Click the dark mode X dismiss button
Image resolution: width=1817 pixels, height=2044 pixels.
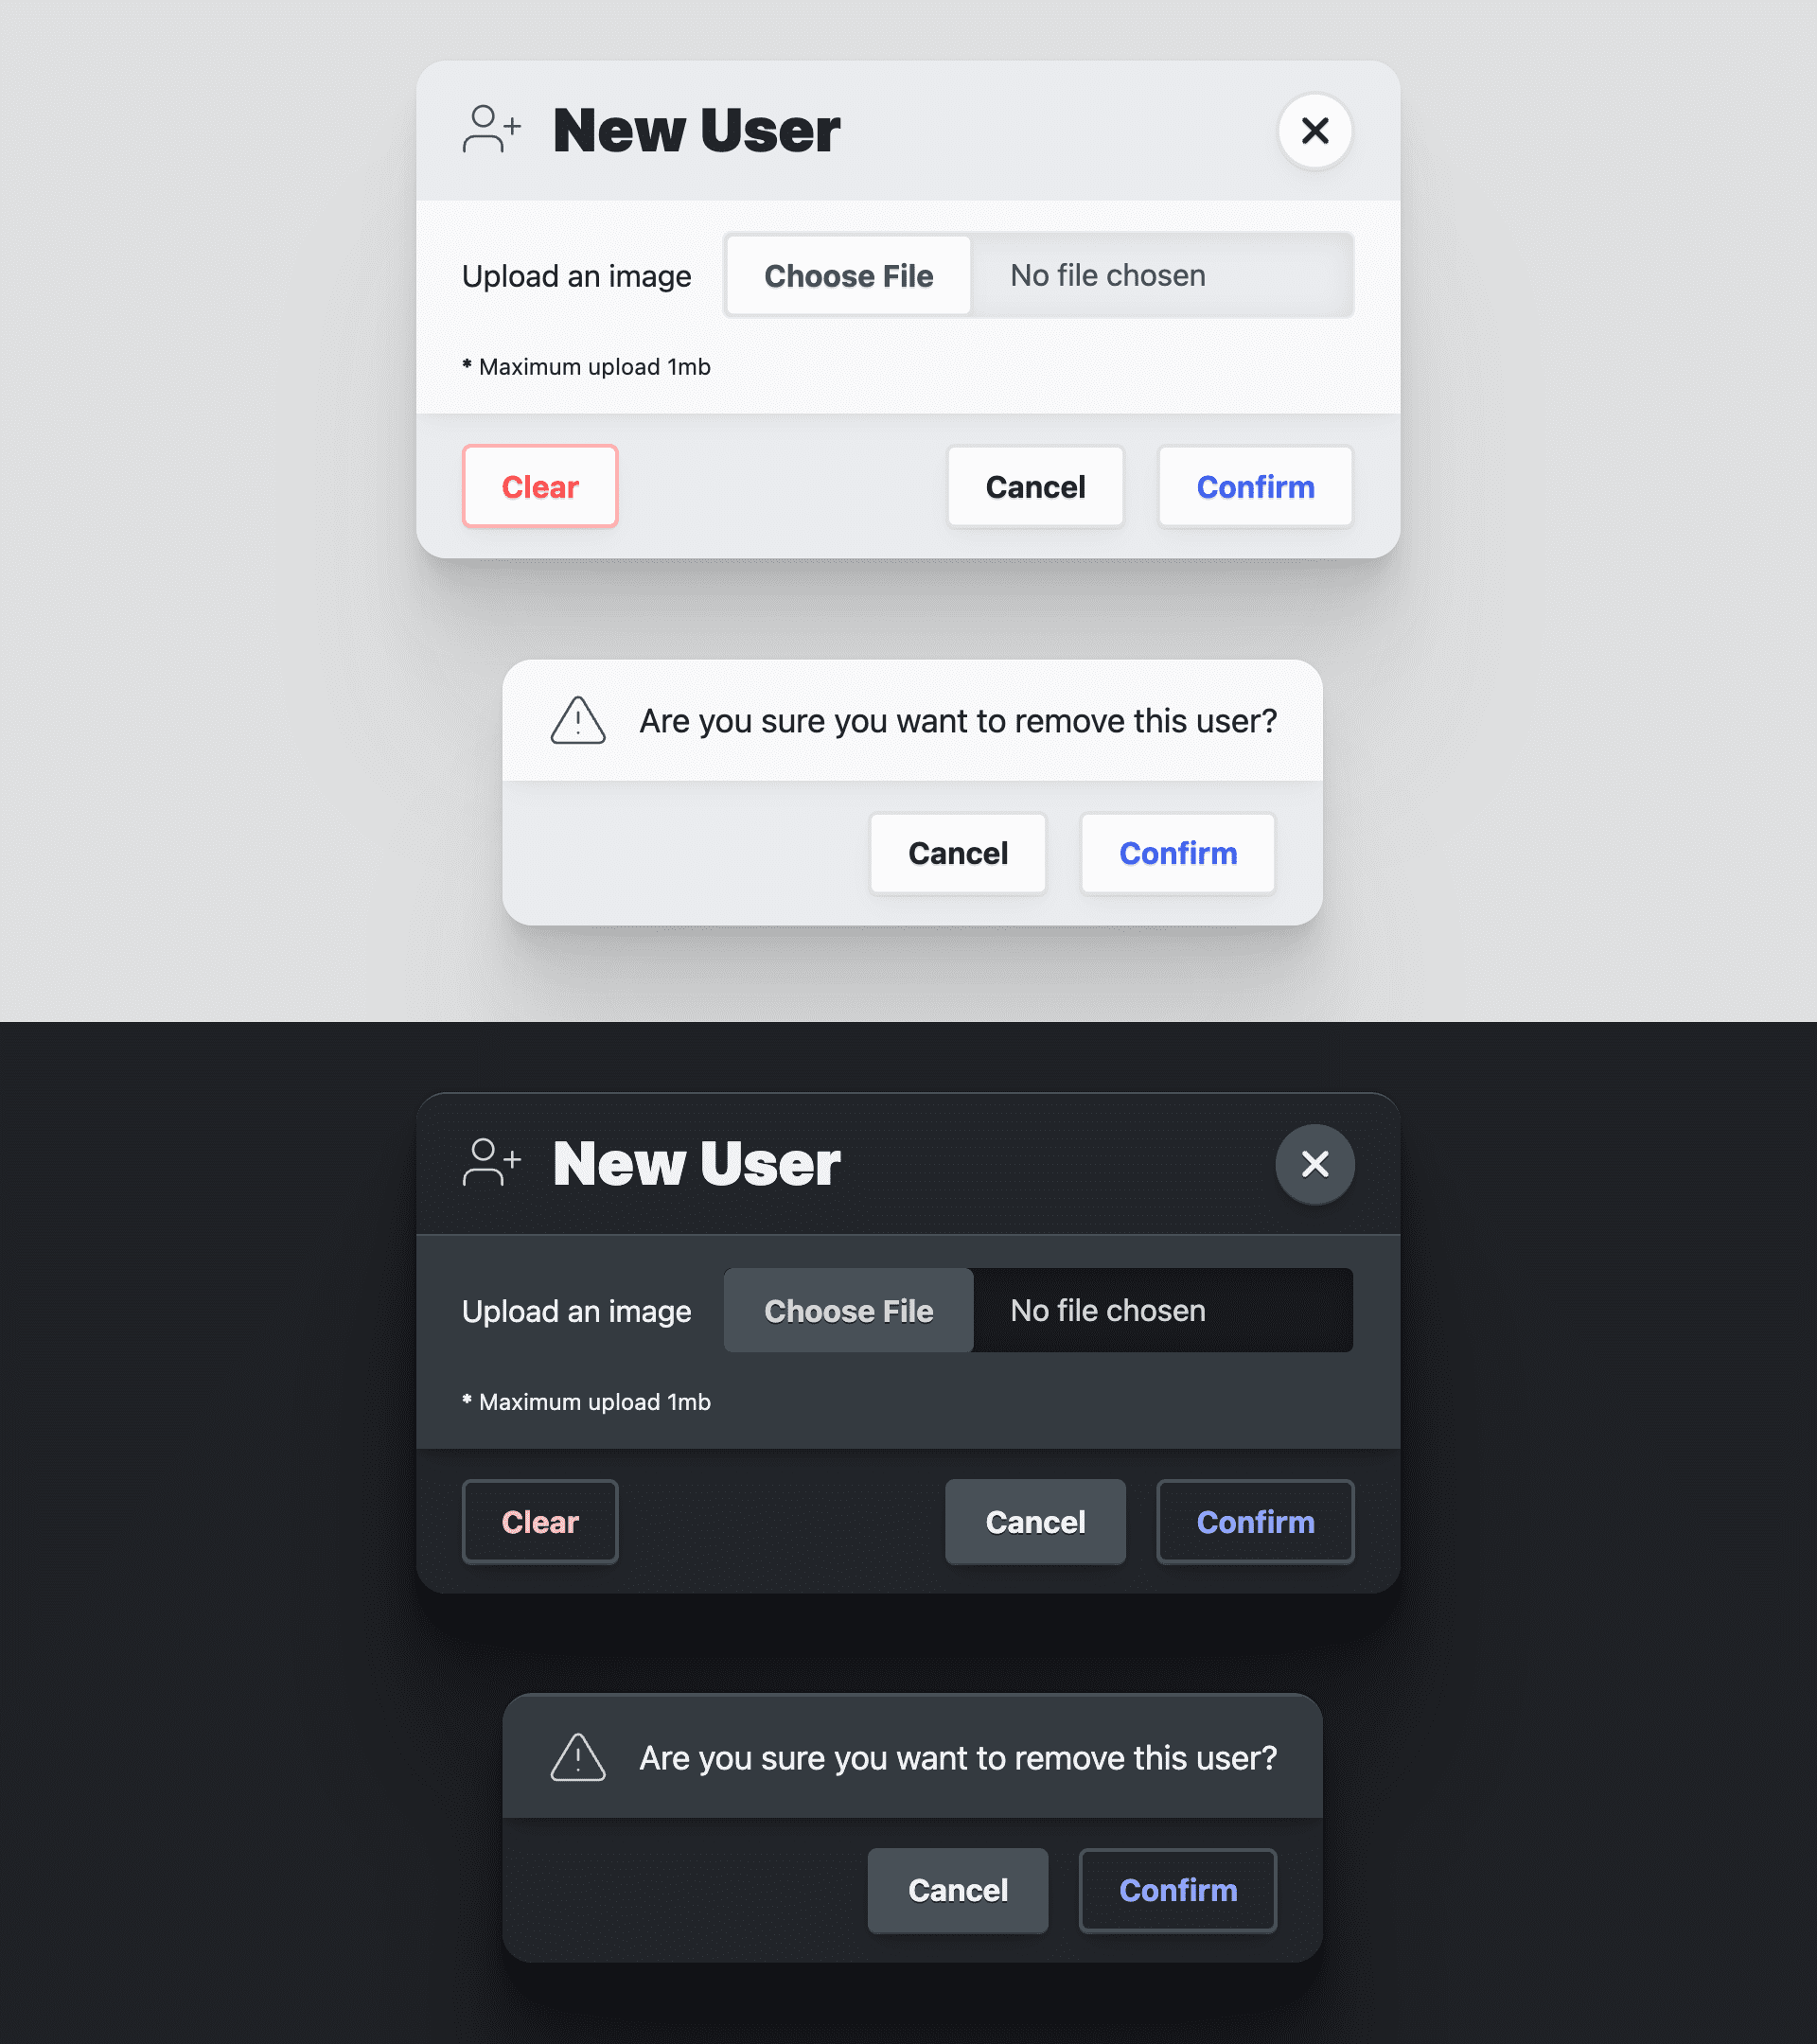[1315, 1162]
